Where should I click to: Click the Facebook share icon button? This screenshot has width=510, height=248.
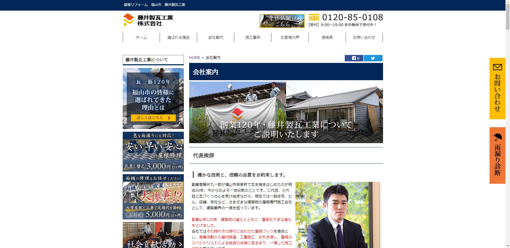(354, 58)
